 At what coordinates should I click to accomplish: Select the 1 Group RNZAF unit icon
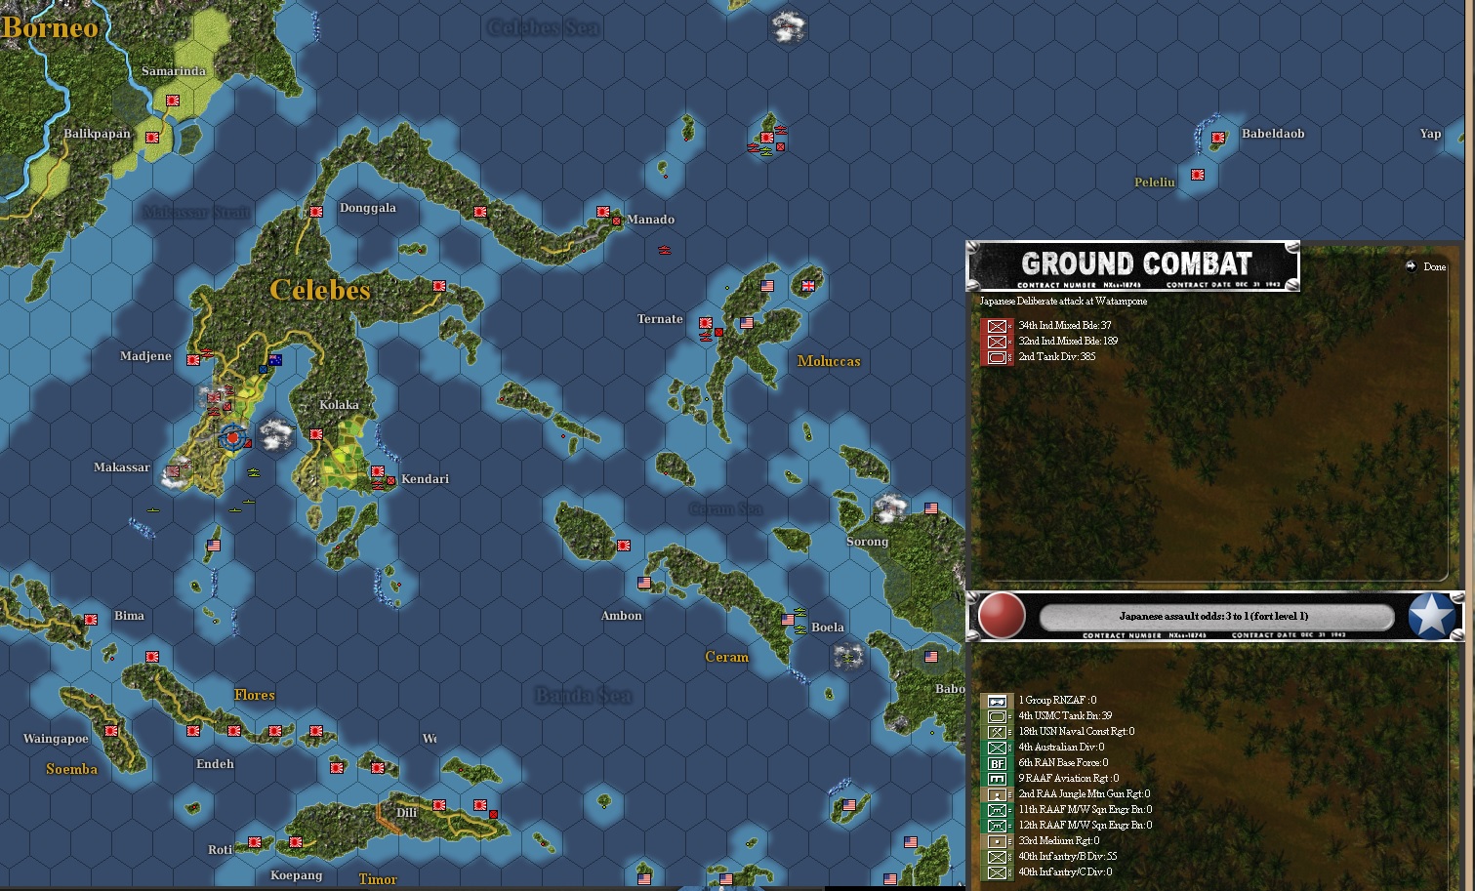pos(997,701)
